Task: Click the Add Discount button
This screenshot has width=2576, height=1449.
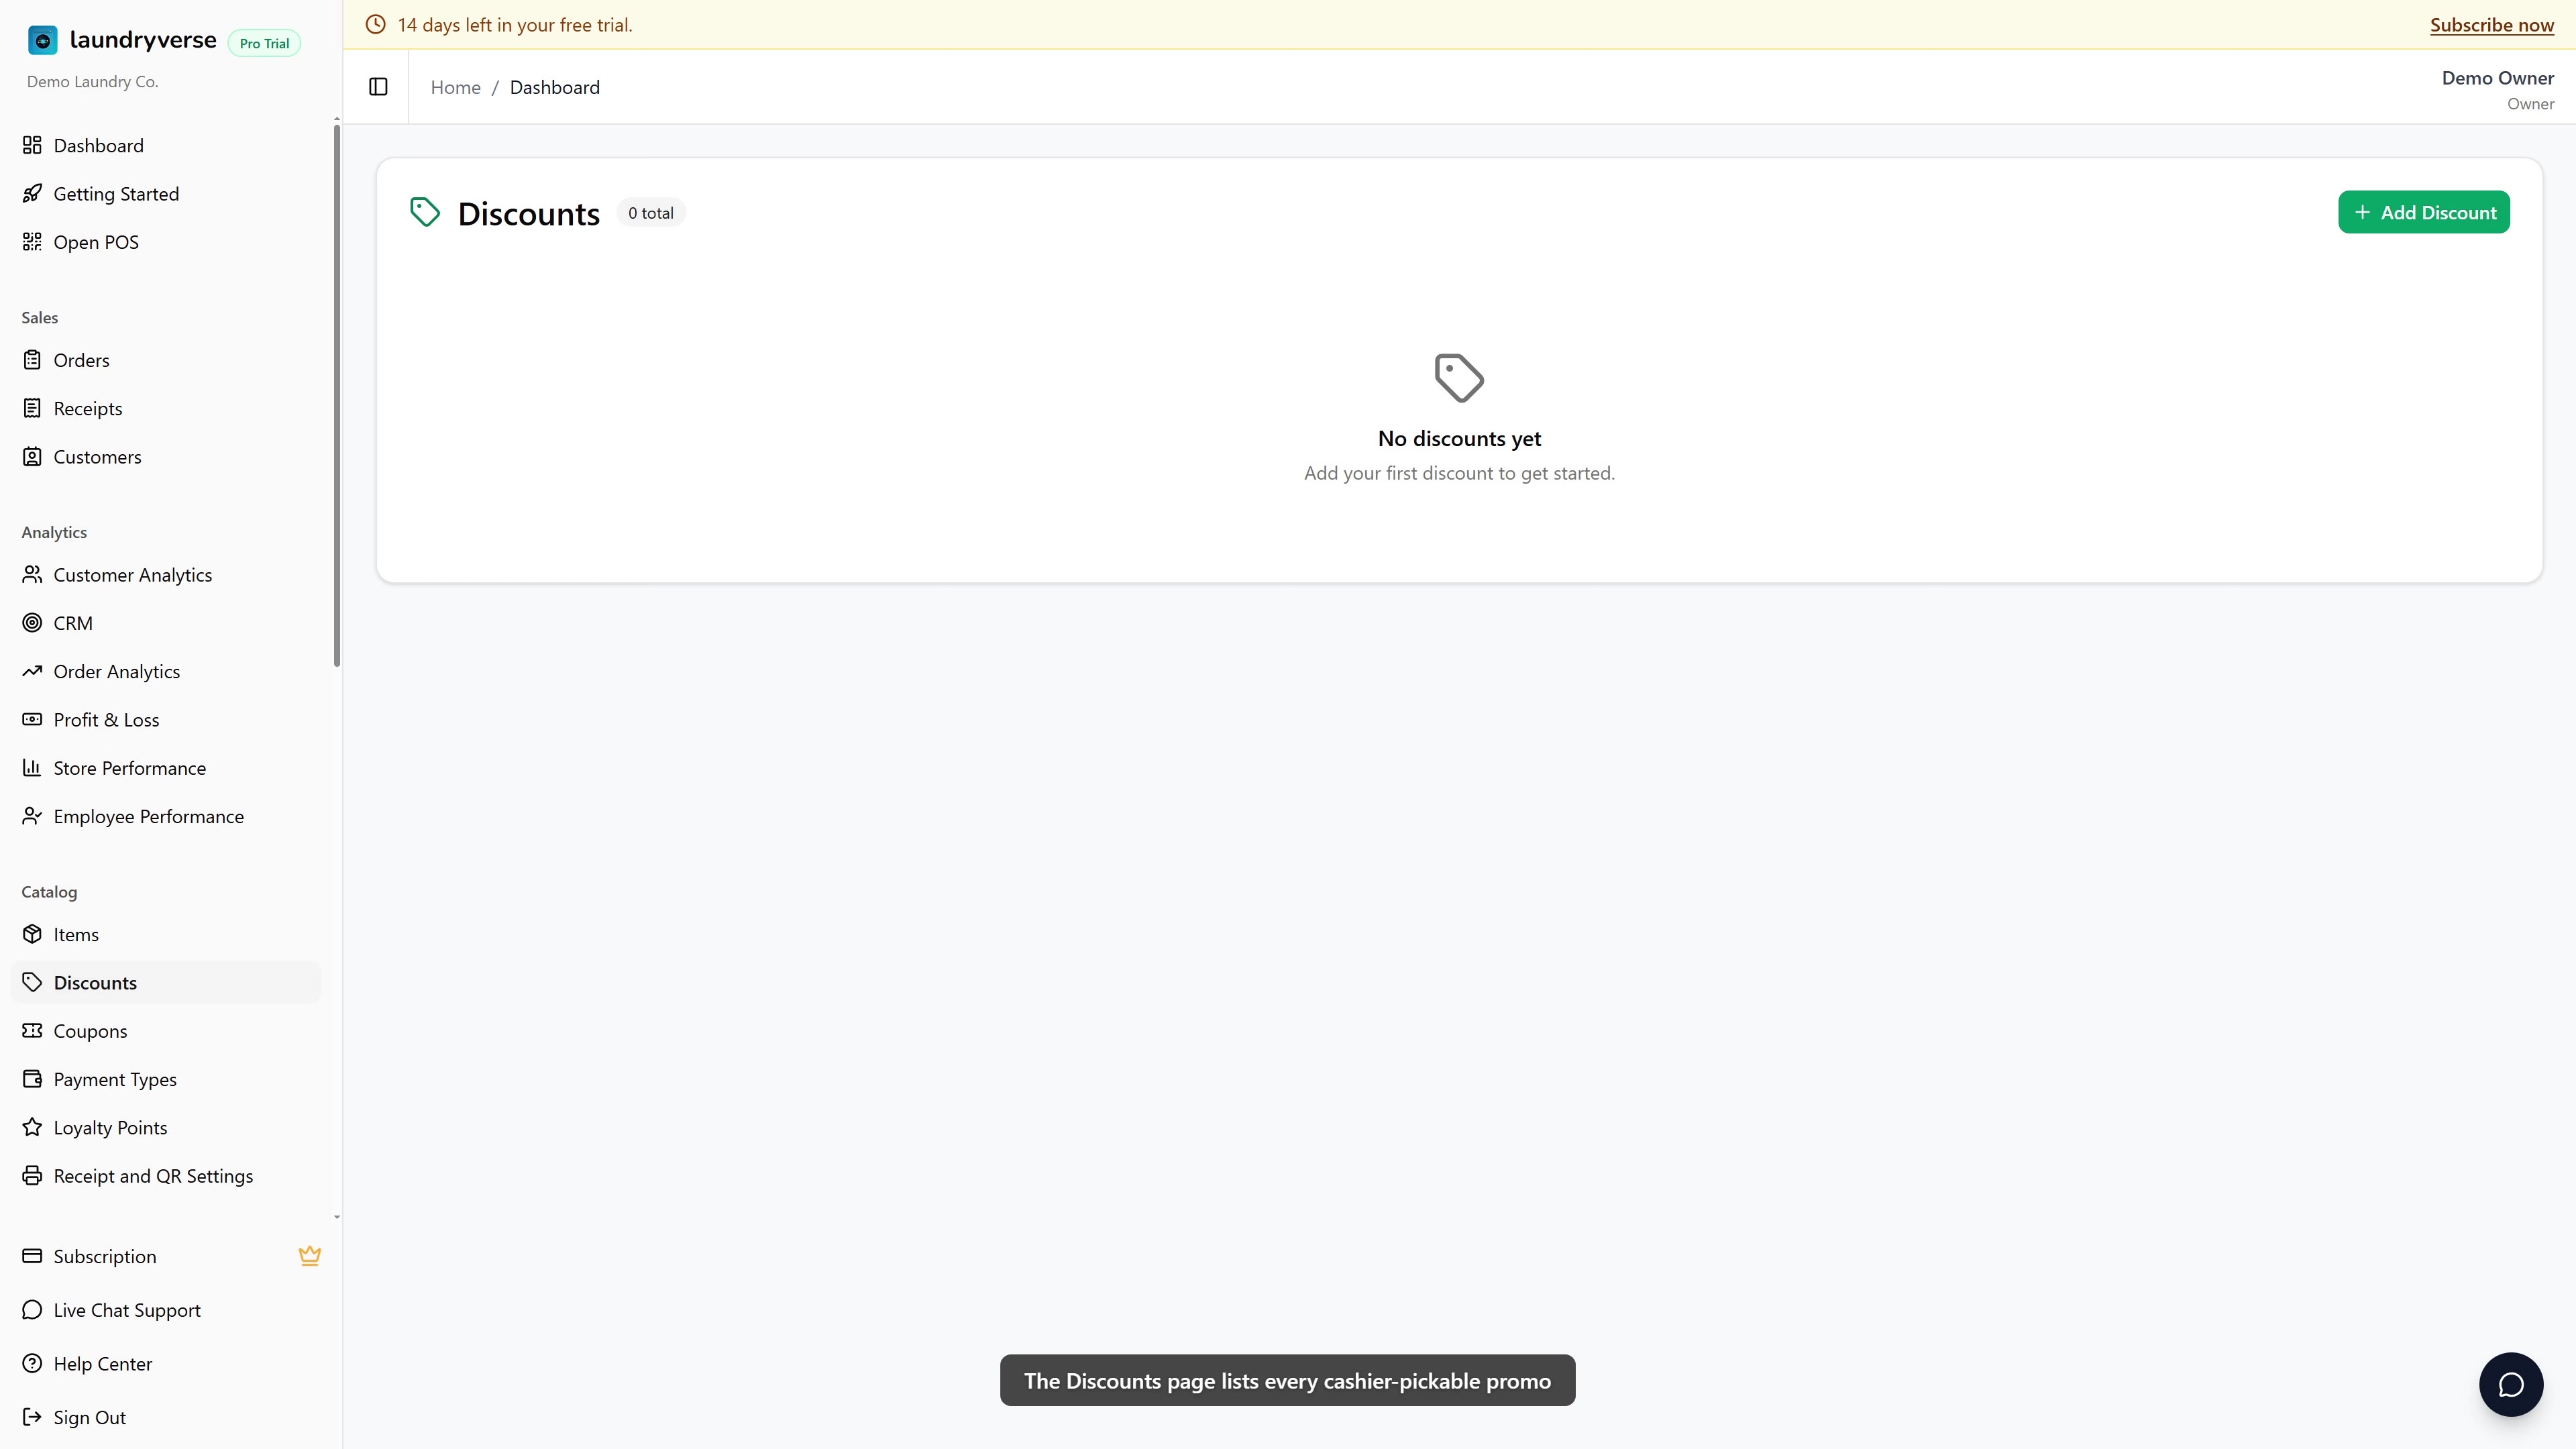Action: tap(2423, 212)
